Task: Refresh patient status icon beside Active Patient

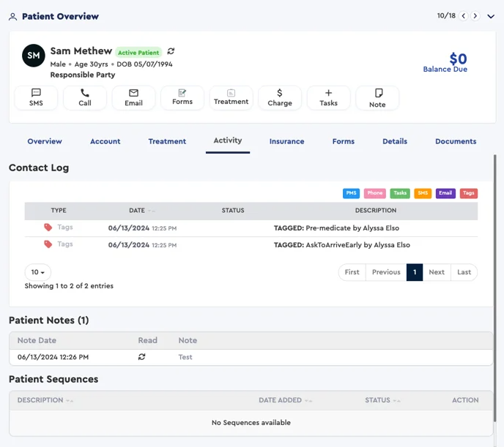Action: pos(171,51)
